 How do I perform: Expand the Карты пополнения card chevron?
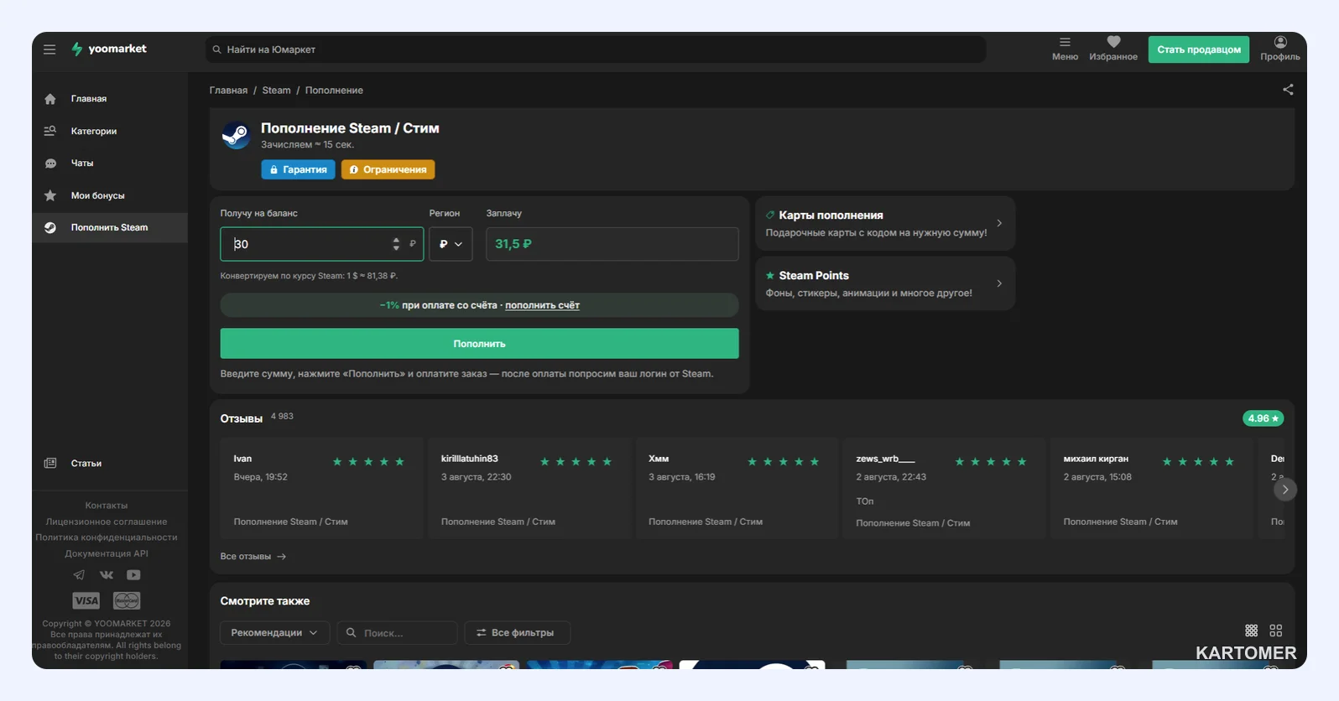pyautogui.click(x=999, y=223)
